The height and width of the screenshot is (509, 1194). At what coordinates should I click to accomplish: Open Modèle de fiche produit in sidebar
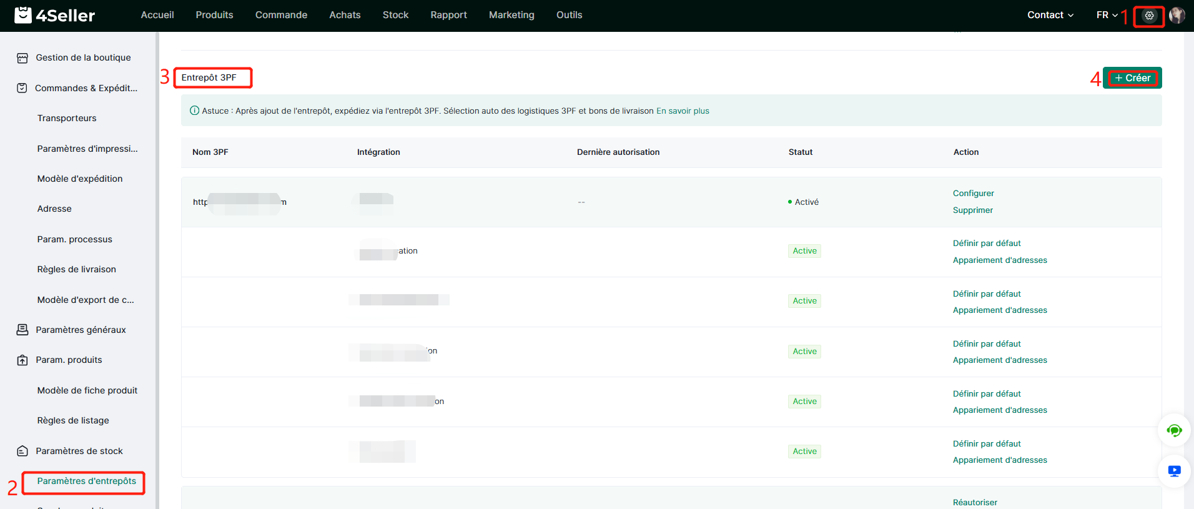tap(87, 390)
